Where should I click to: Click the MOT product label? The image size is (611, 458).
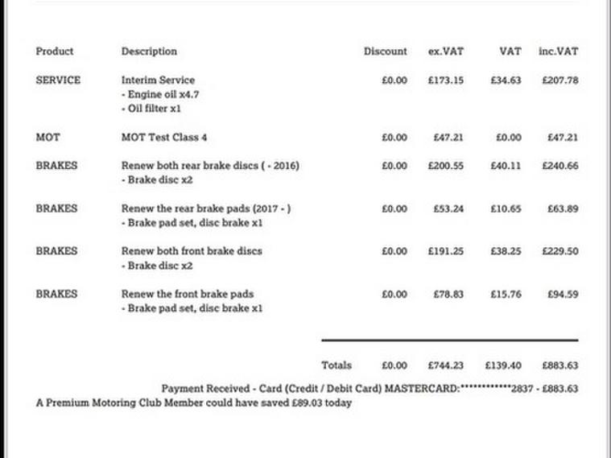pyautogui.click(x=47, y=138)
